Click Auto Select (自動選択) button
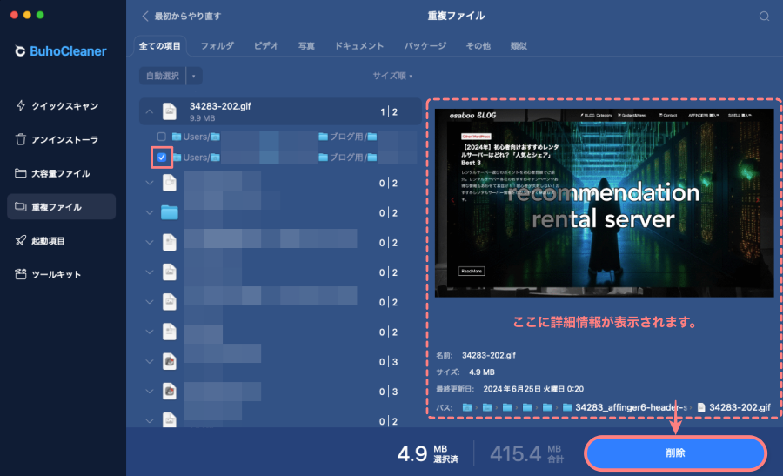 pos(163,76)
